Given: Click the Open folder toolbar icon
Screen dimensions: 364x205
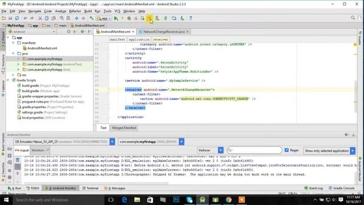Looking at the screenshot, I should click(4, 18).
